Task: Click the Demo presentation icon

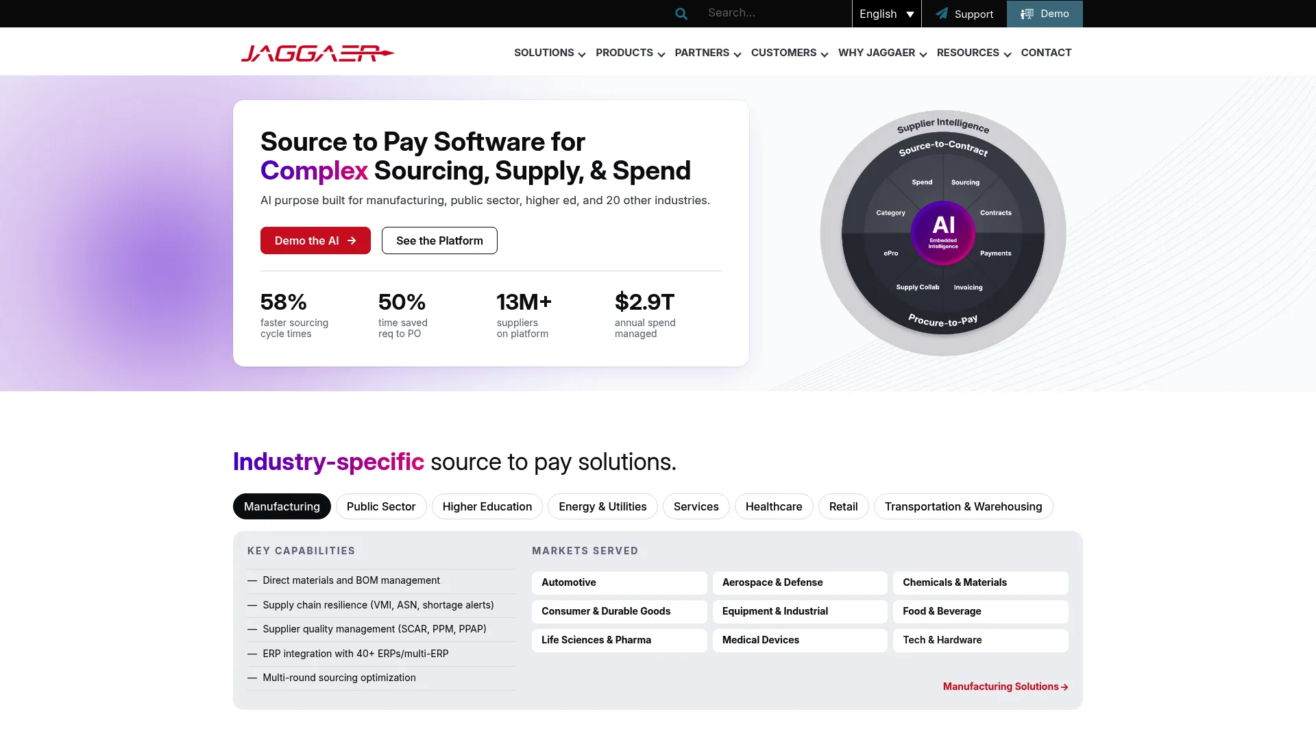Action: [1027, 14]
